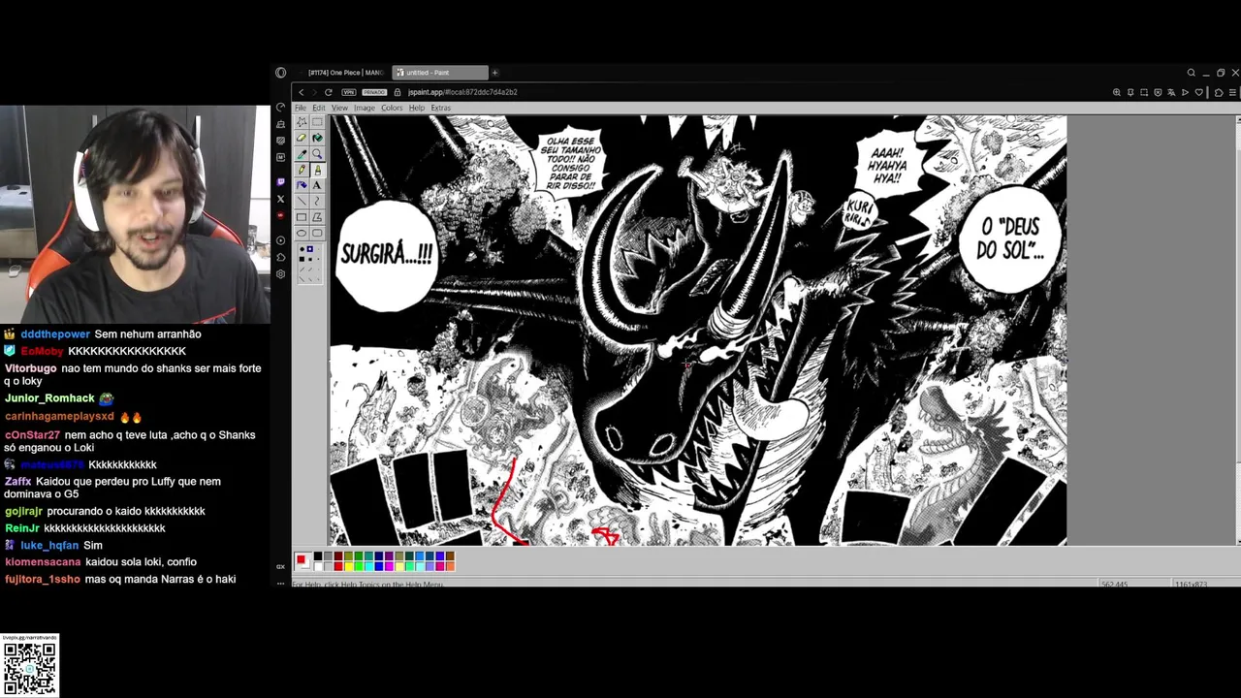Click the vertical canvas scrollbar

tap(1237, 330)
